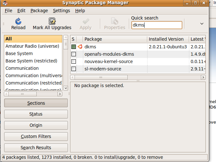216x162 pixels.
Task: Click the package list scroll-right arrow
Action: [203, 77]
